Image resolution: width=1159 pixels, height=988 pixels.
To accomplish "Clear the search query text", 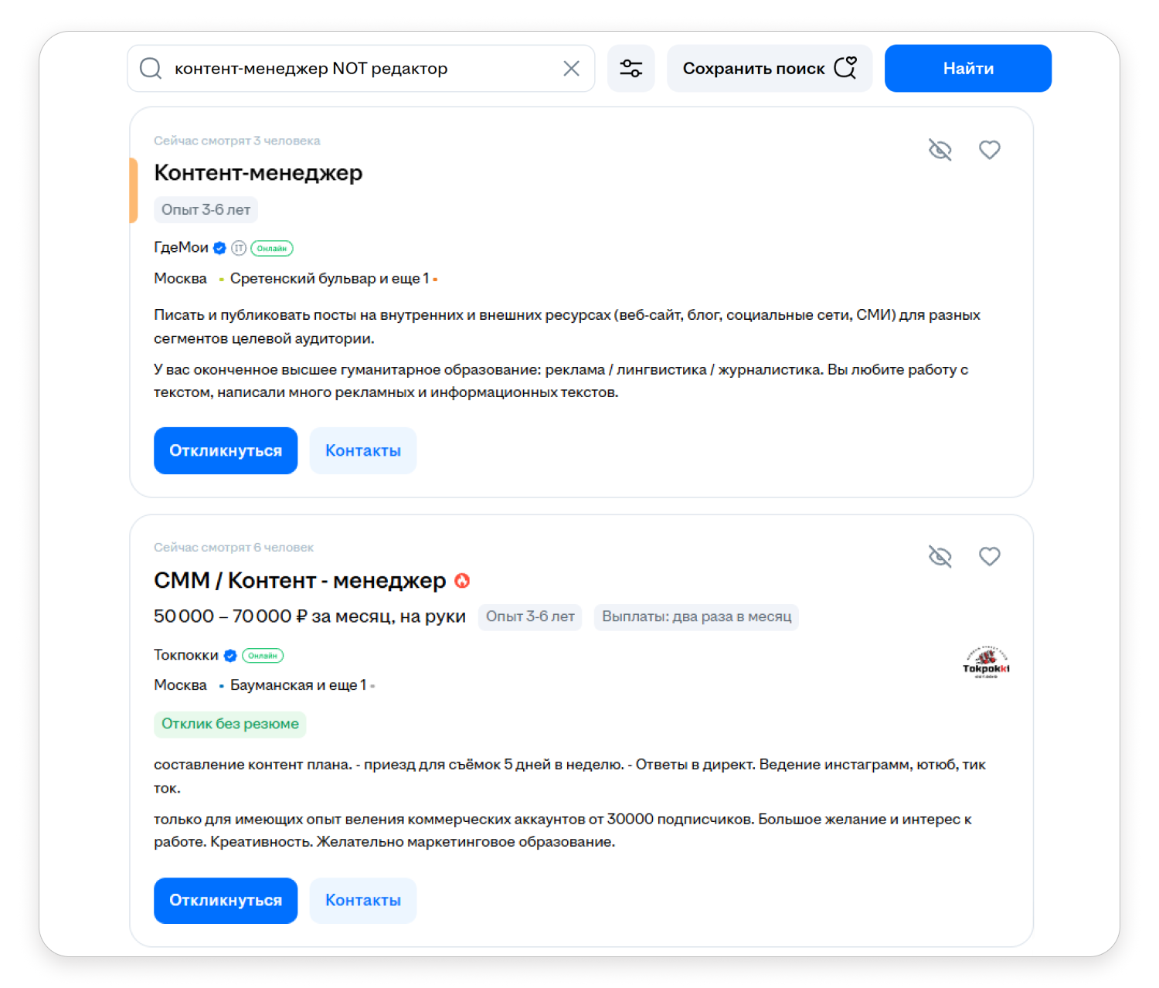I will pyautogui.click(x=571, y=69).
